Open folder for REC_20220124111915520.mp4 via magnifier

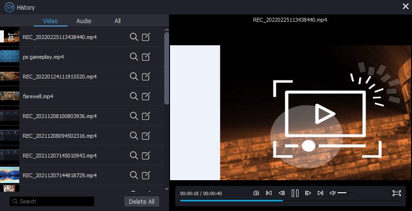tap(134, 76)
